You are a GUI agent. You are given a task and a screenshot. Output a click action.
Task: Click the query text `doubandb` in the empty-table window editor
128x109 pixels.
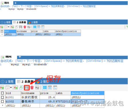click(x=31, y=9)
